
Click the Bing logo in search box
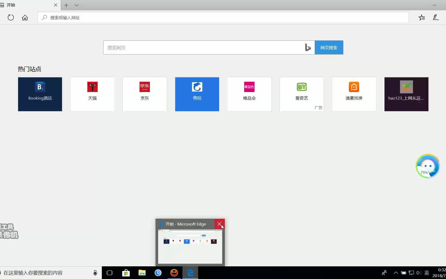click(308, 47)
